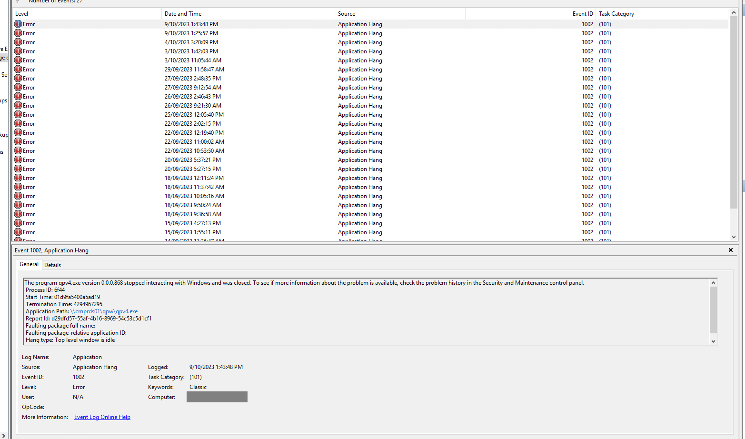This screenshot has height=439, width=745.
Task: Click error icon on 18/09/2023 9:36:58 AM row
Action: coord(18,214)
